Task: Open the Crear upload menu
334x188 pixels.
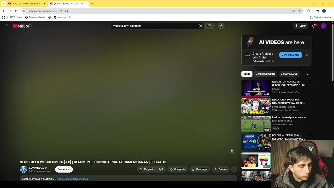Action: click(300, 26)
